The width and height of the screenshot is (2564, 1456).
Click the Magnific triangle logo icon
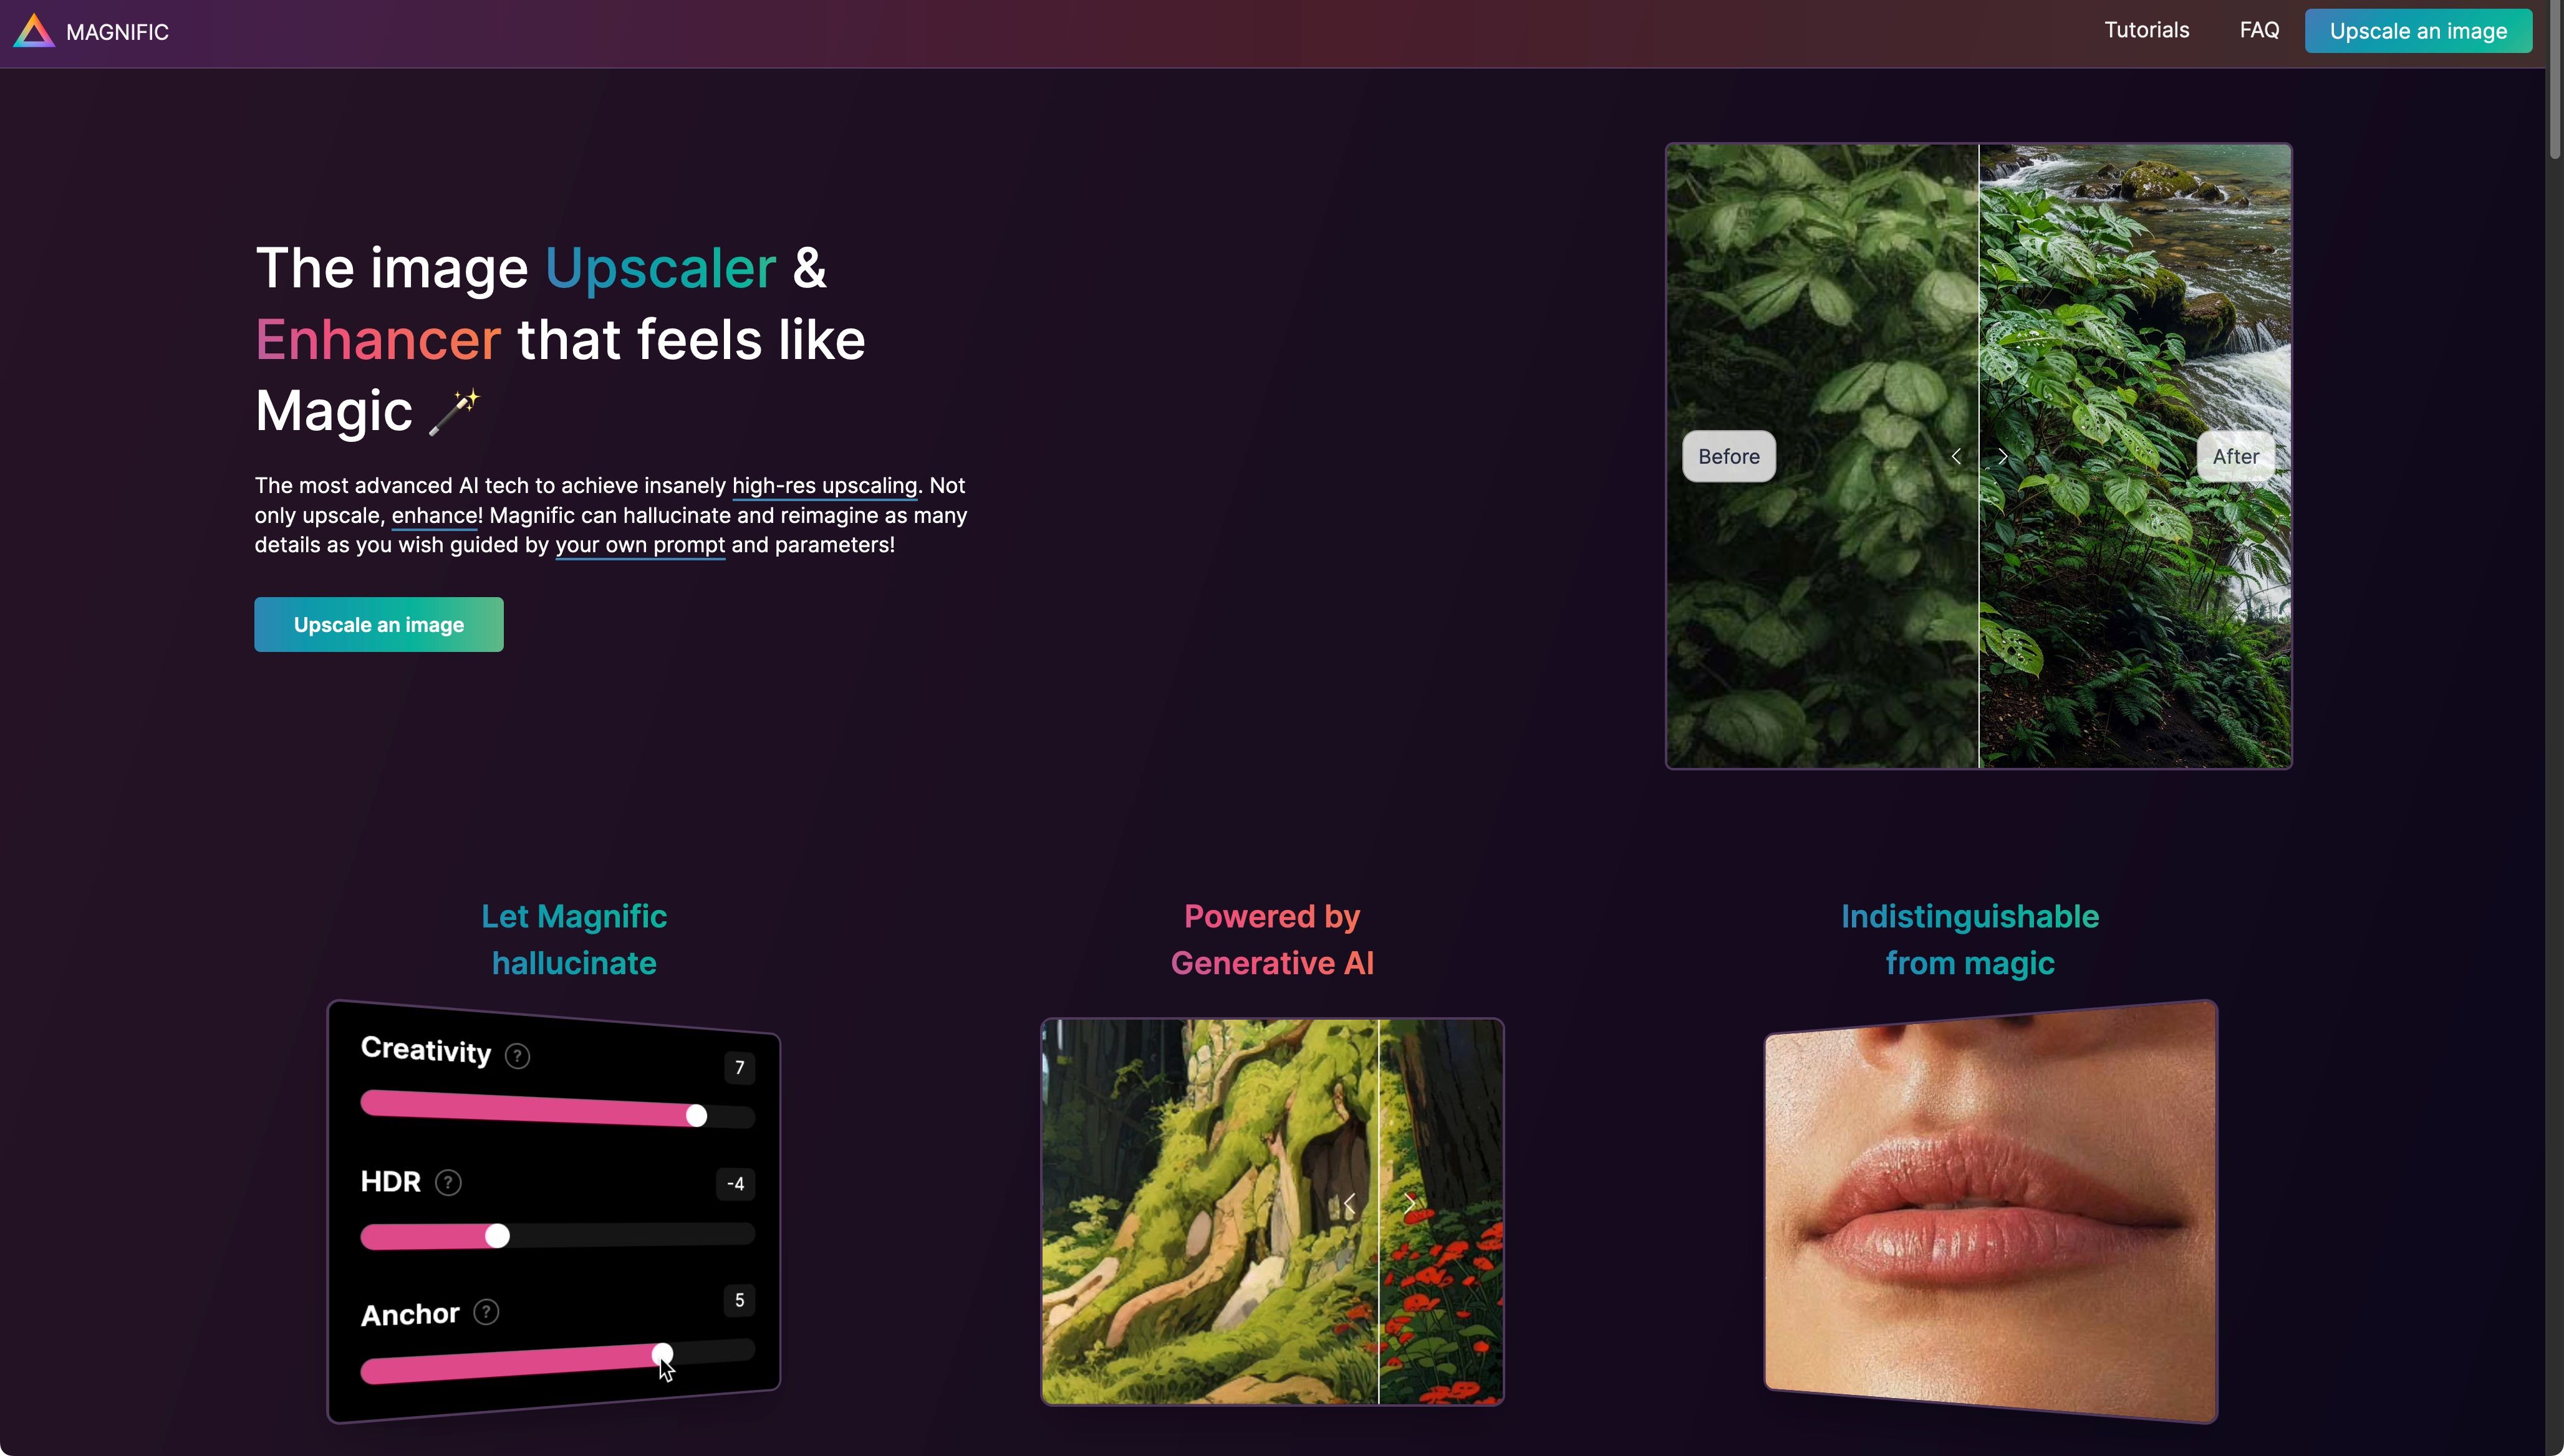point(34,31)
